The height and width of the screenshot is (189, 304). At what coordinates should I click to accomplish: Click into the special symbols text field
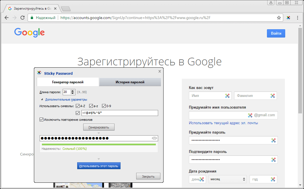click(120, 113)
